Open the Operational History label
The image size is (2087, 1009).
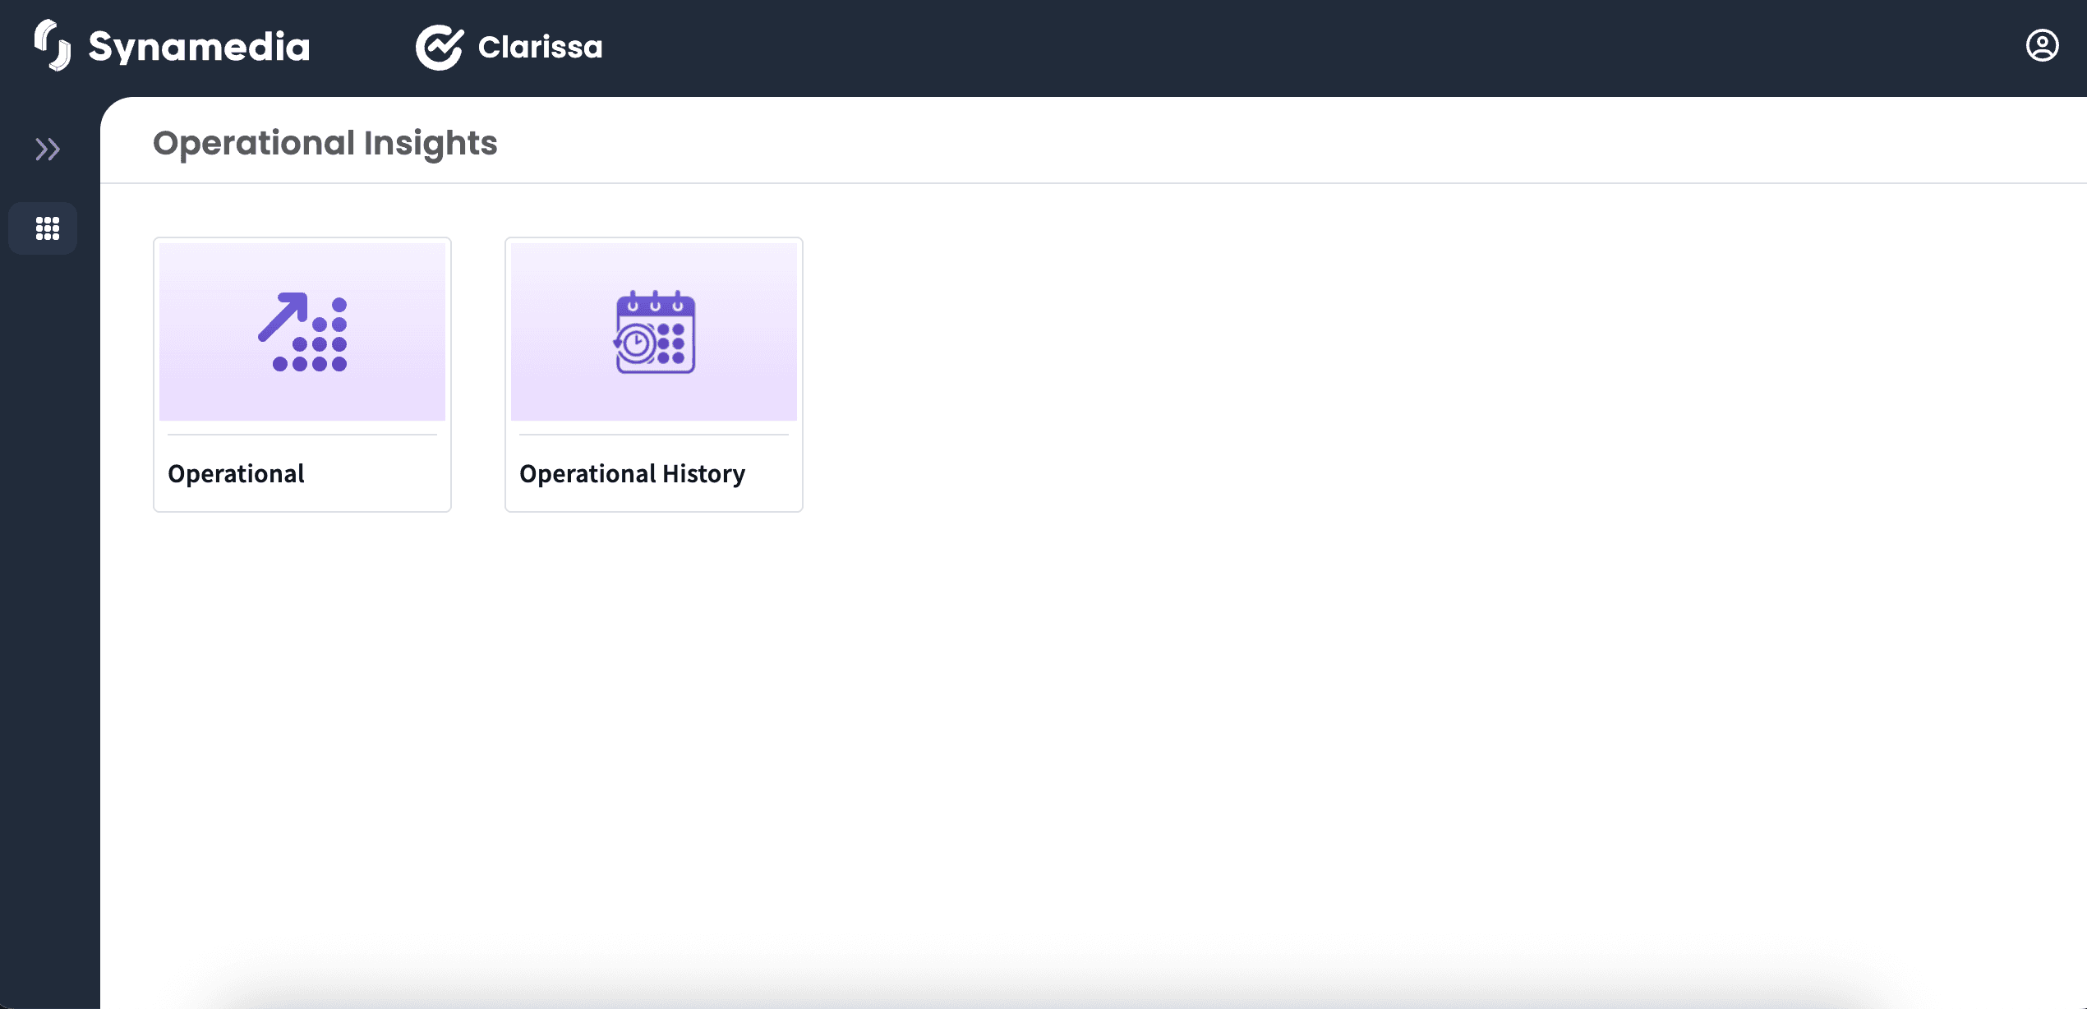(632, 474)
